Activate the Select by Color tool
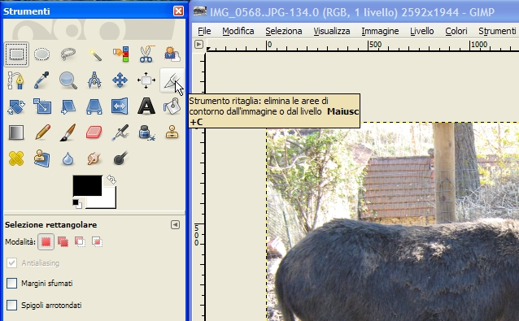Screen dimensions: 519x321 120,54
